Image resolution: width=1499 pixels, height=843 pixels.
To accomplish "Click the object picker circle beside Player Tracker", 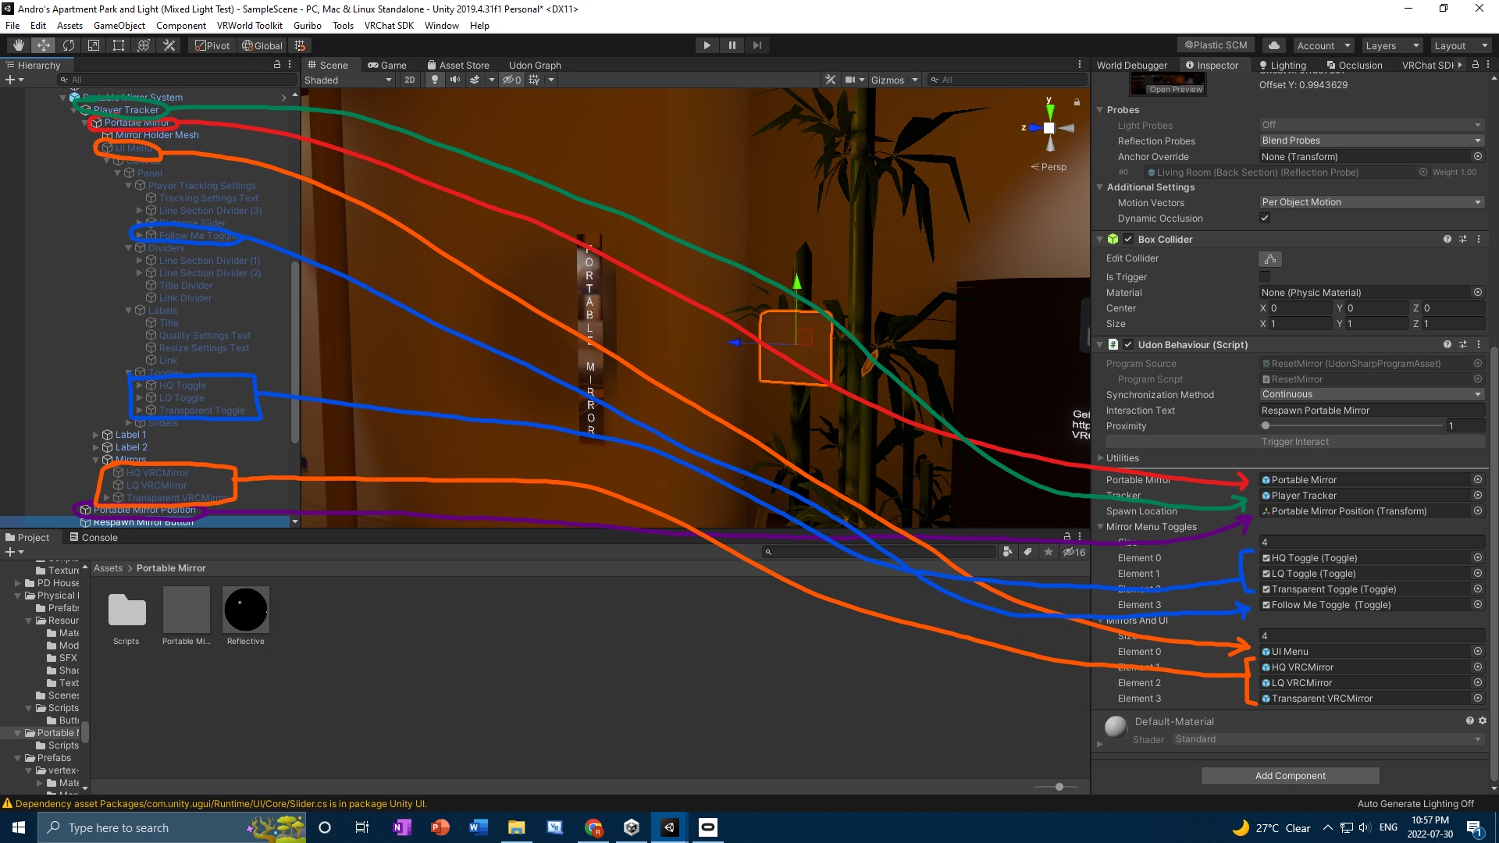I will coord(1477,495).
